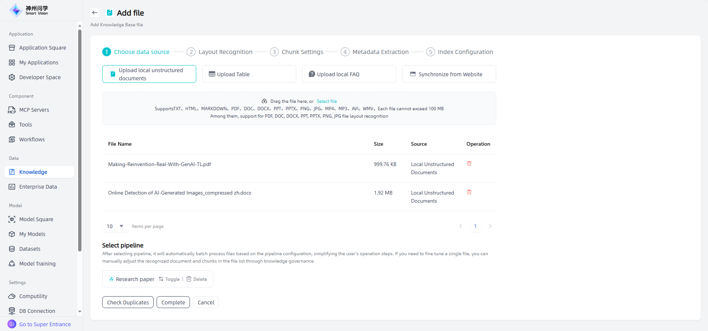The height and width of the screenshot is (331, 708).
Task: Open MCP Servers from the sidebar
Action: tap(34, 110)
